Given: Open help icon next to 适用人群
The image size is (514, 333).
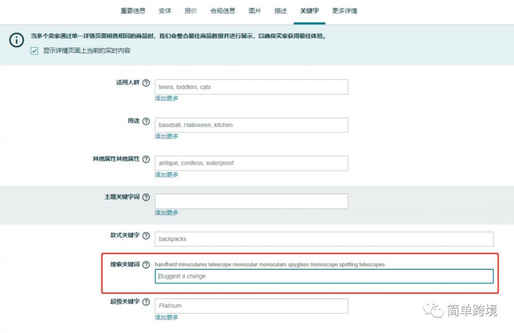Looking at the screenshot, I should pos(146,83).
